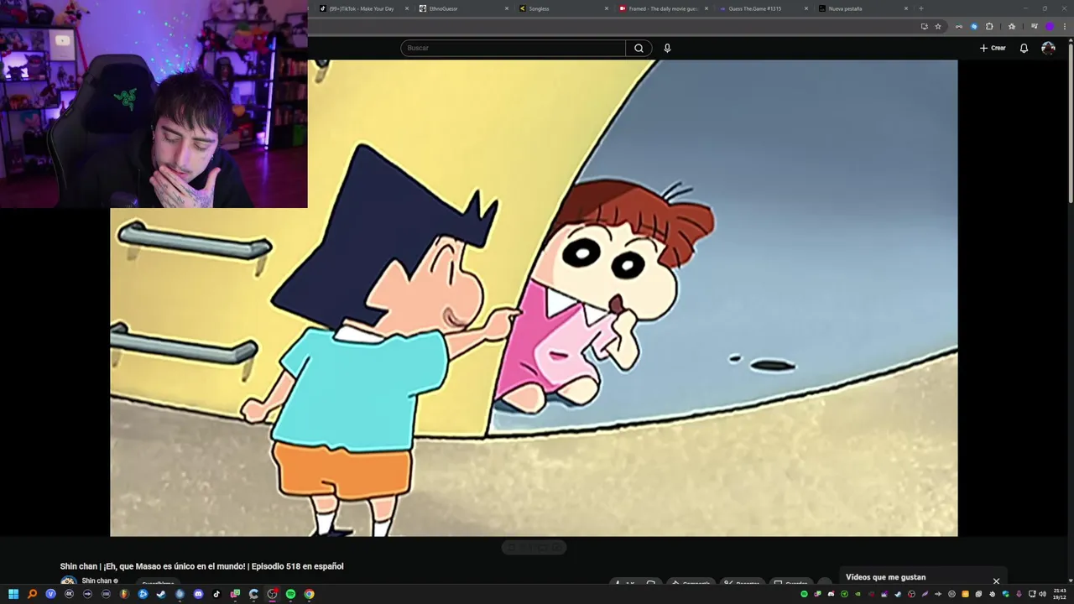
Task: Close the Songless tab
Action: (x=607, y=8)
